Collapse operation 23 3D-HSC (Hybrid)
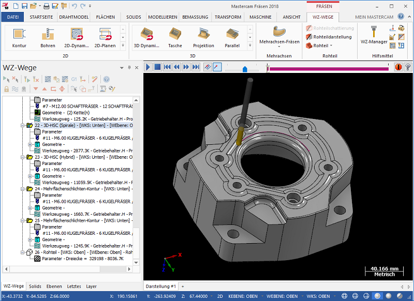Viewport: 414px width, 301px height. tap(23, 157)
